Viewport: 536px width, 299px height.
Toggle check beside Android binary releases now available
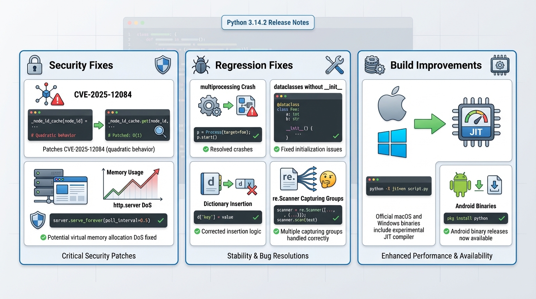(x=446, y=231)
